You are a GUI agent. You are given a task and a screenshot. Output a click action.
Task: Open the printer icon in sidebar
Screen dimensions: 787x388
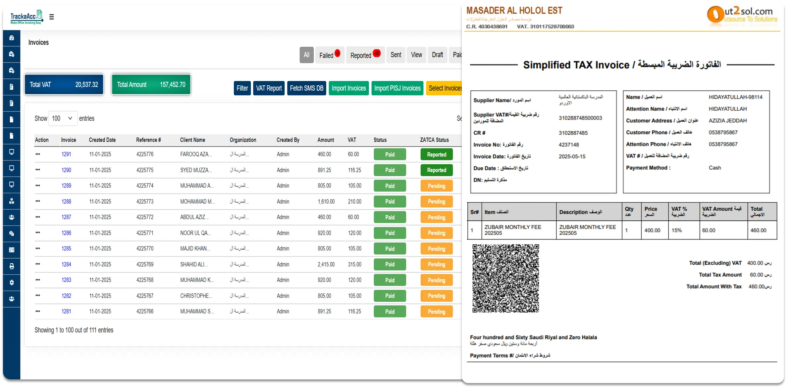12,266
